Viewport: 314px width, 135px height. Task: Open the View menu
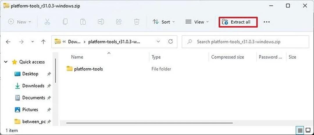tap(197, 22)
